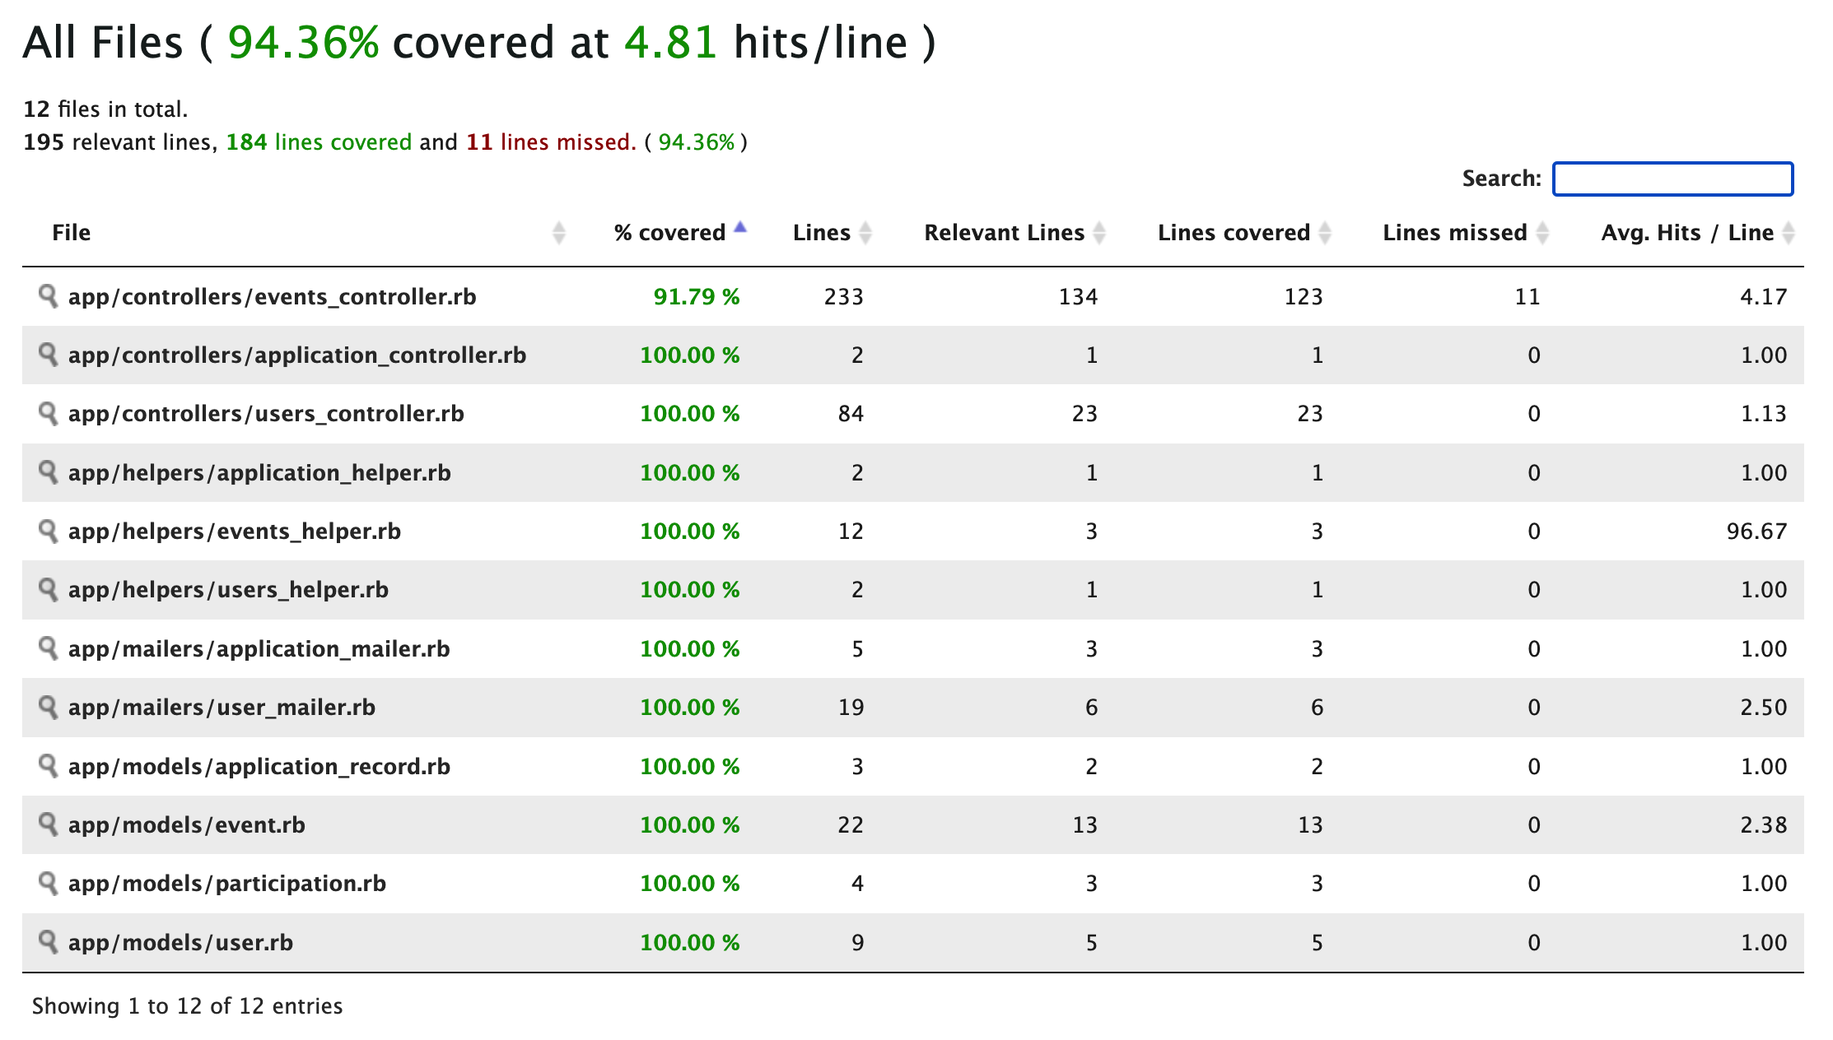Click 100.00 % for user_mailer.rb
Image resolution: width=1833 pixels, height=1040 pixels.
point(690,708)
